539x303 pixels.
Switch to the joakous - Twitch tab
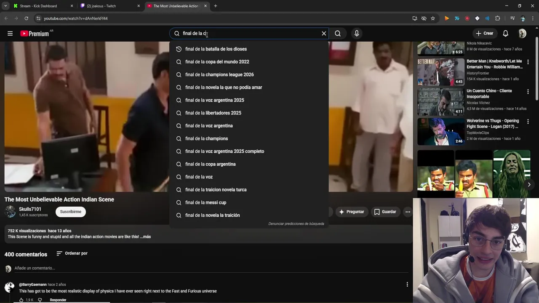(x=110, y=6)
